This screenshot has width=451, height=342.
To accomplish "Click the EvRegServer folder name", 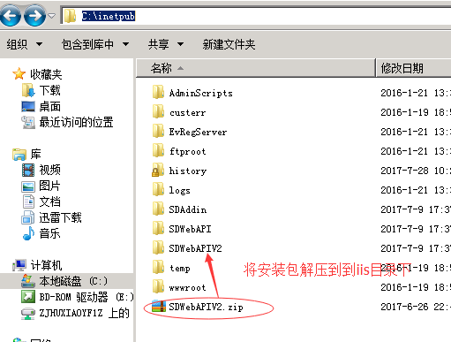I will 198,132.
